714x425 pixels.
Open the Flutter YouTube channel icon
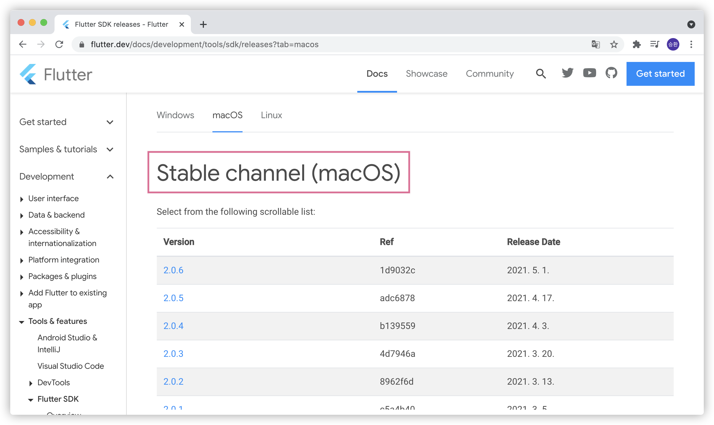tap(590, 73)
